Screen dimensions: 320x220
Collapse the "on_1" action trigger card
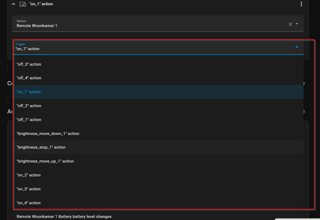point(14,4)
